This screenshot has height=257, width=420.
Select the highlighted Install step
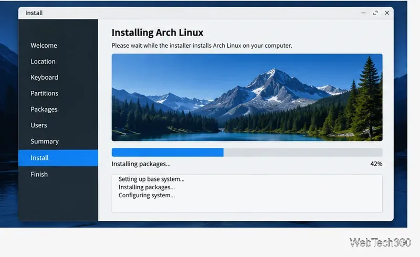click(x=58, y=158)
